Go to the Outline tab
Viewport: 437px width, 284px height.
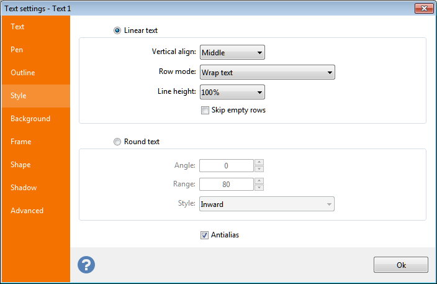pyautogui.click(x=35, y=73)
